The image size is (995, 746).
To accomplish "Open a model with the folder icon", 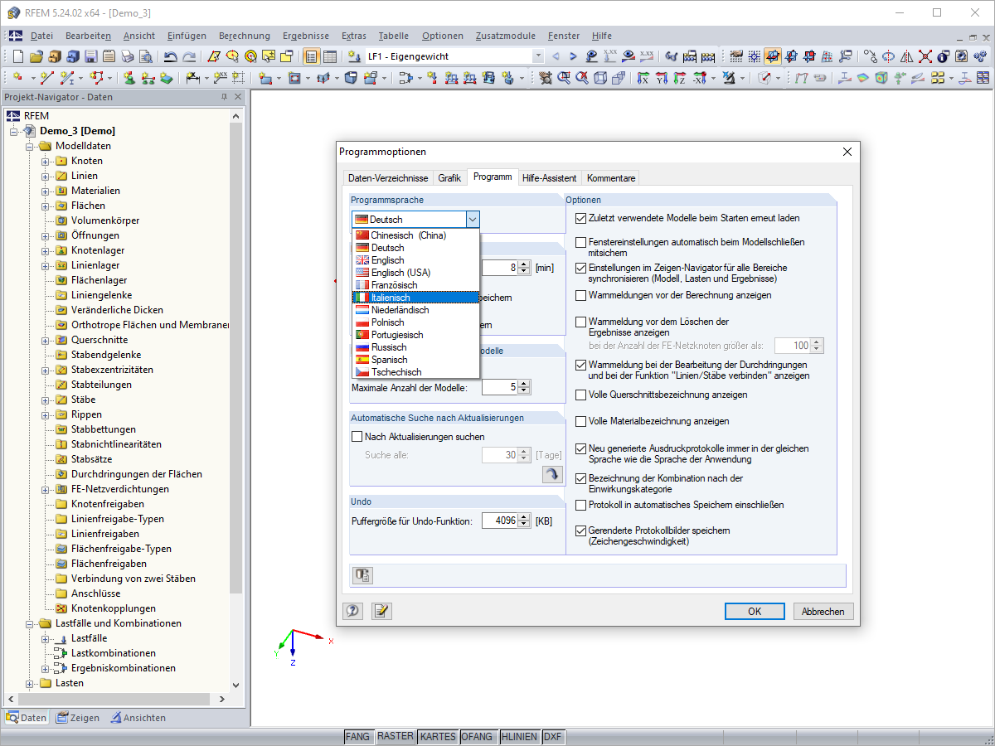I will [x=36, y=56].
